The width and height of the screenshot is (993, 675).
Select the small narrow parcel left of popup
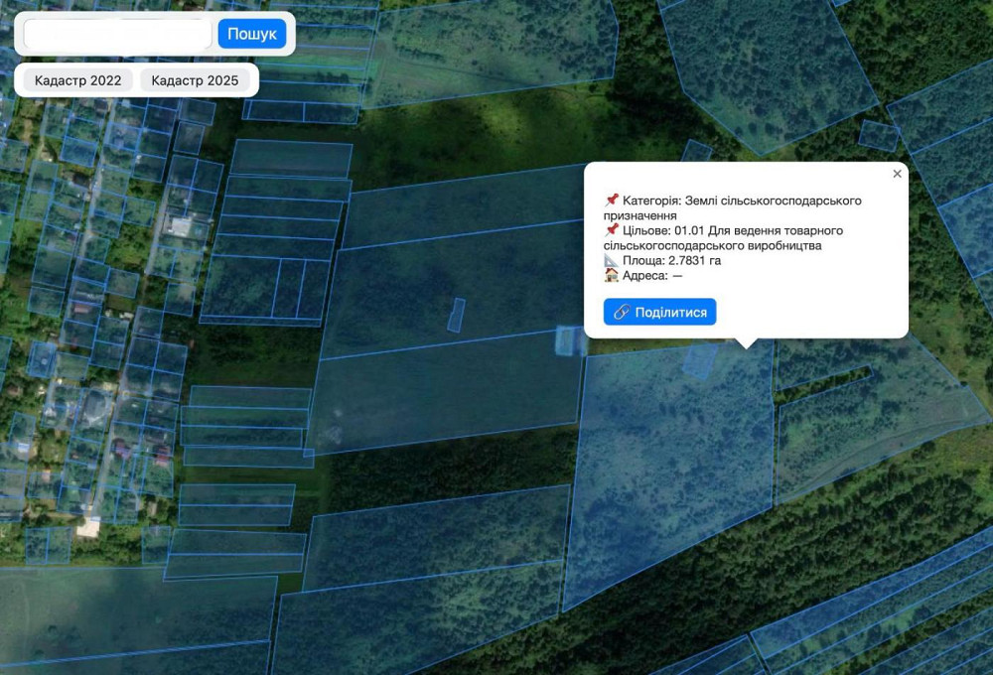tap(456, 315)
